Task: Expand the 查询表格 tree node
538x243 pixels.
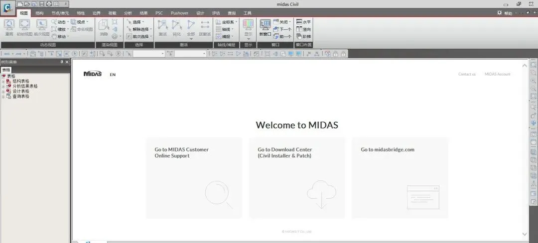Action: click(3, 97)
